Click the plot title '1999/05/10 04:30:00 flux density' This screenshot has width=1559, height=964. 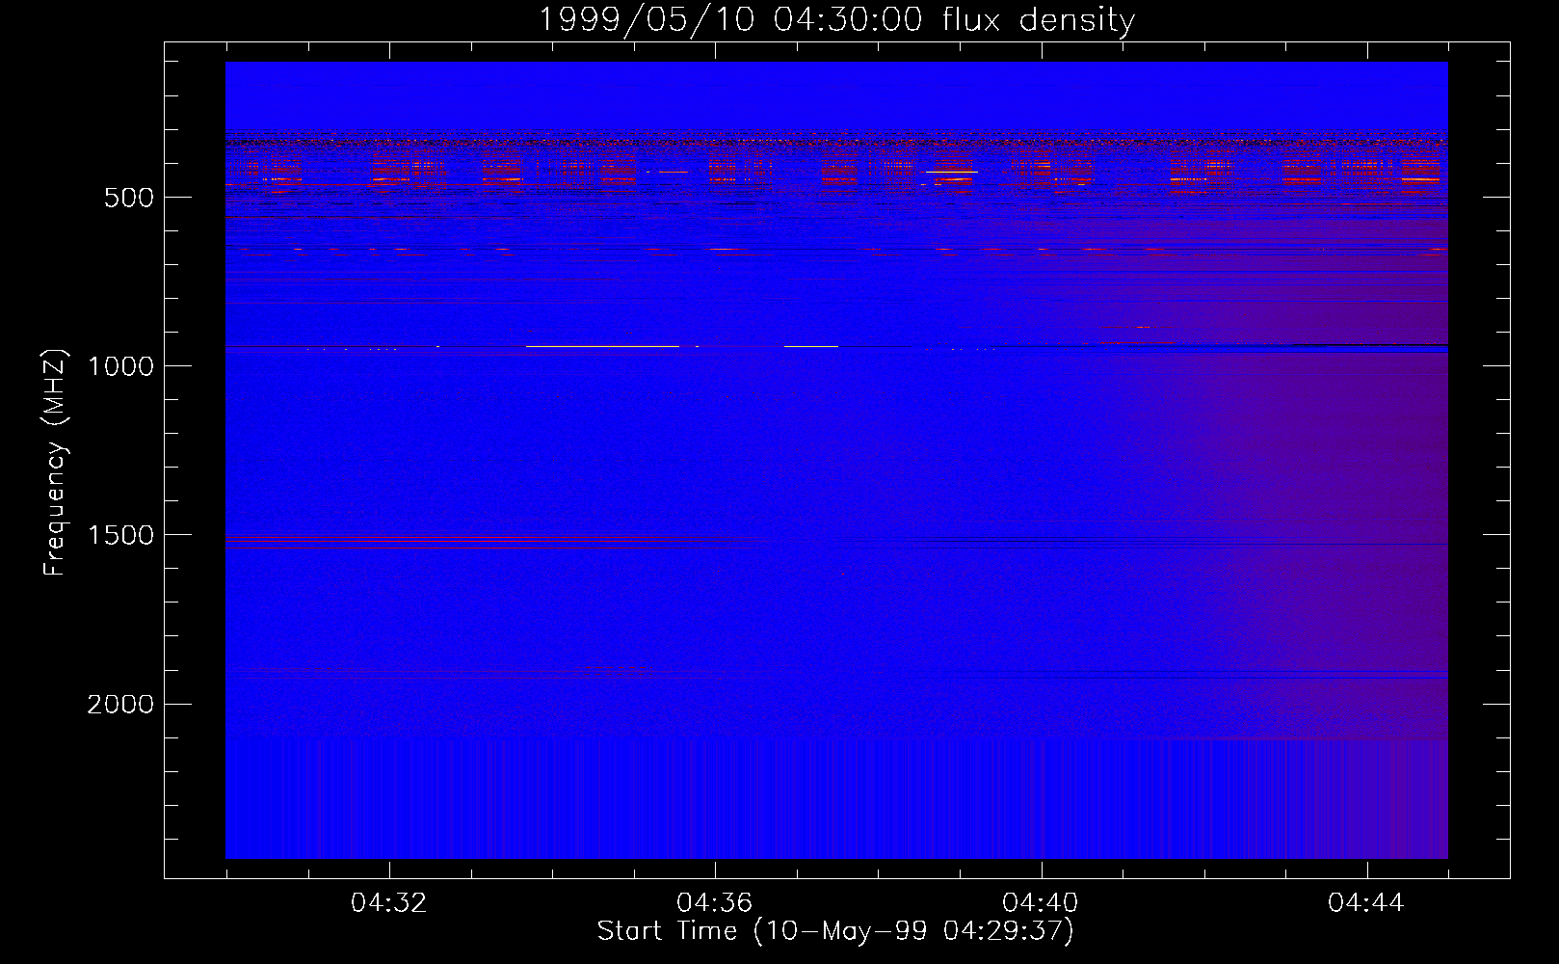coord(836,19)
